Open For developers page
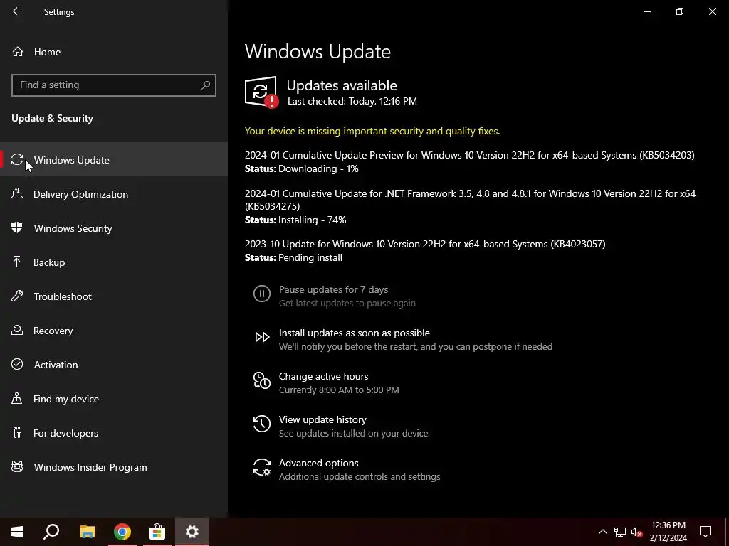The image size is (729, 546). pos(114,433)
